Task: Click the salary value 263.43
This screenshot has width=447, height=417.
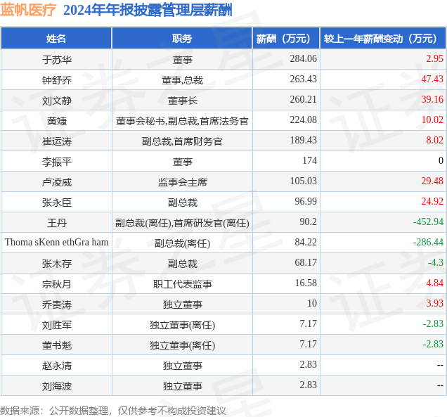Action: (x=304, y=79)
